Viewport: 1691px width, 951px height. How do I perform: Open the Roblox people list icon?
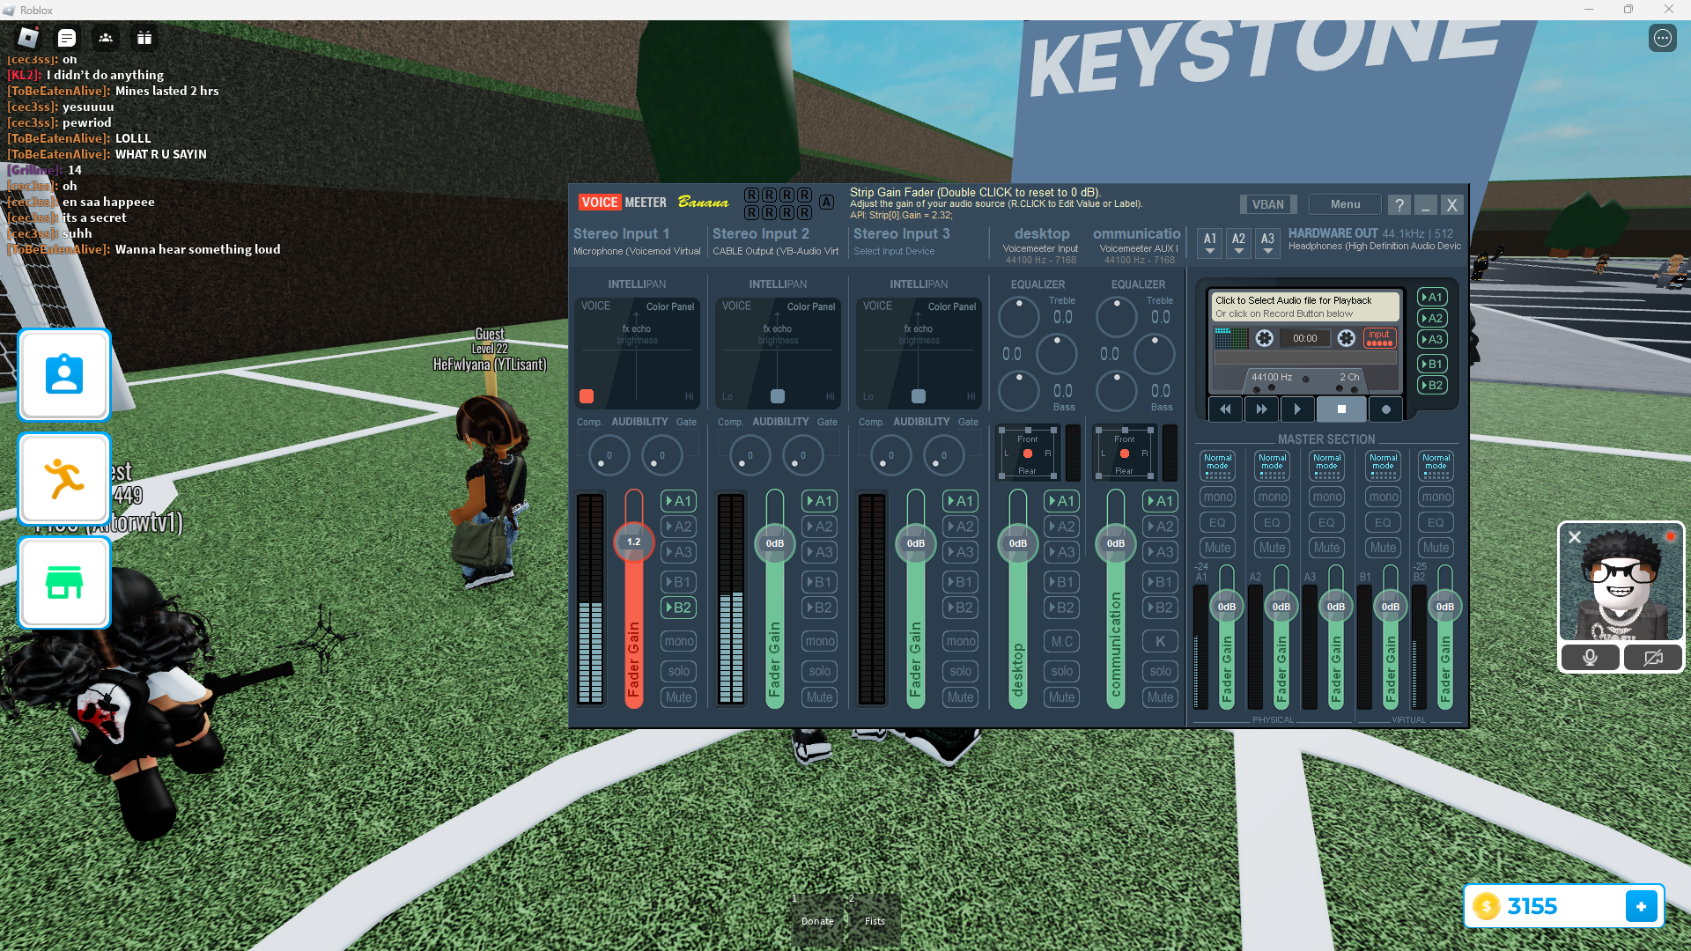[106, 38]
